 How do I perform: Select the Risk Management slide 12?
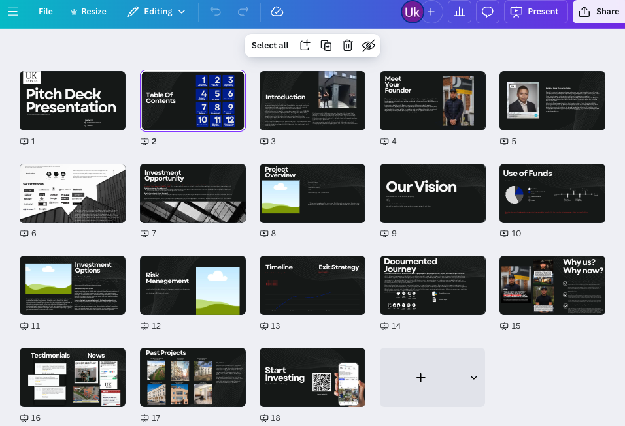(x=193, y=285)
